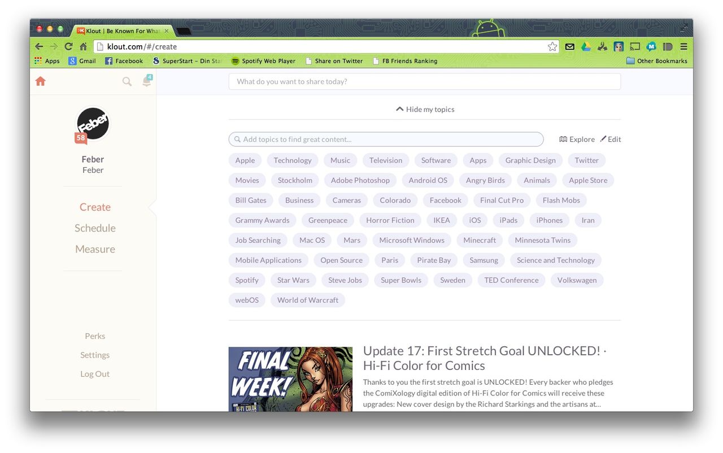The height and width of the screenshot is (453, 723).
Task: Click the Edit pencil icon for topics
Action: (603, 139)
